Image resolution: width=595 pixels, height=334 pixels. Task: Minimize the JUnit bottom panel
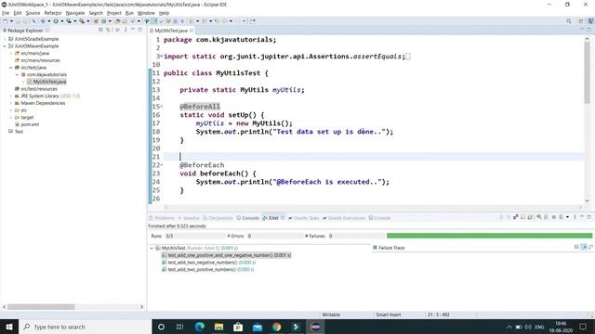[582, 216]
